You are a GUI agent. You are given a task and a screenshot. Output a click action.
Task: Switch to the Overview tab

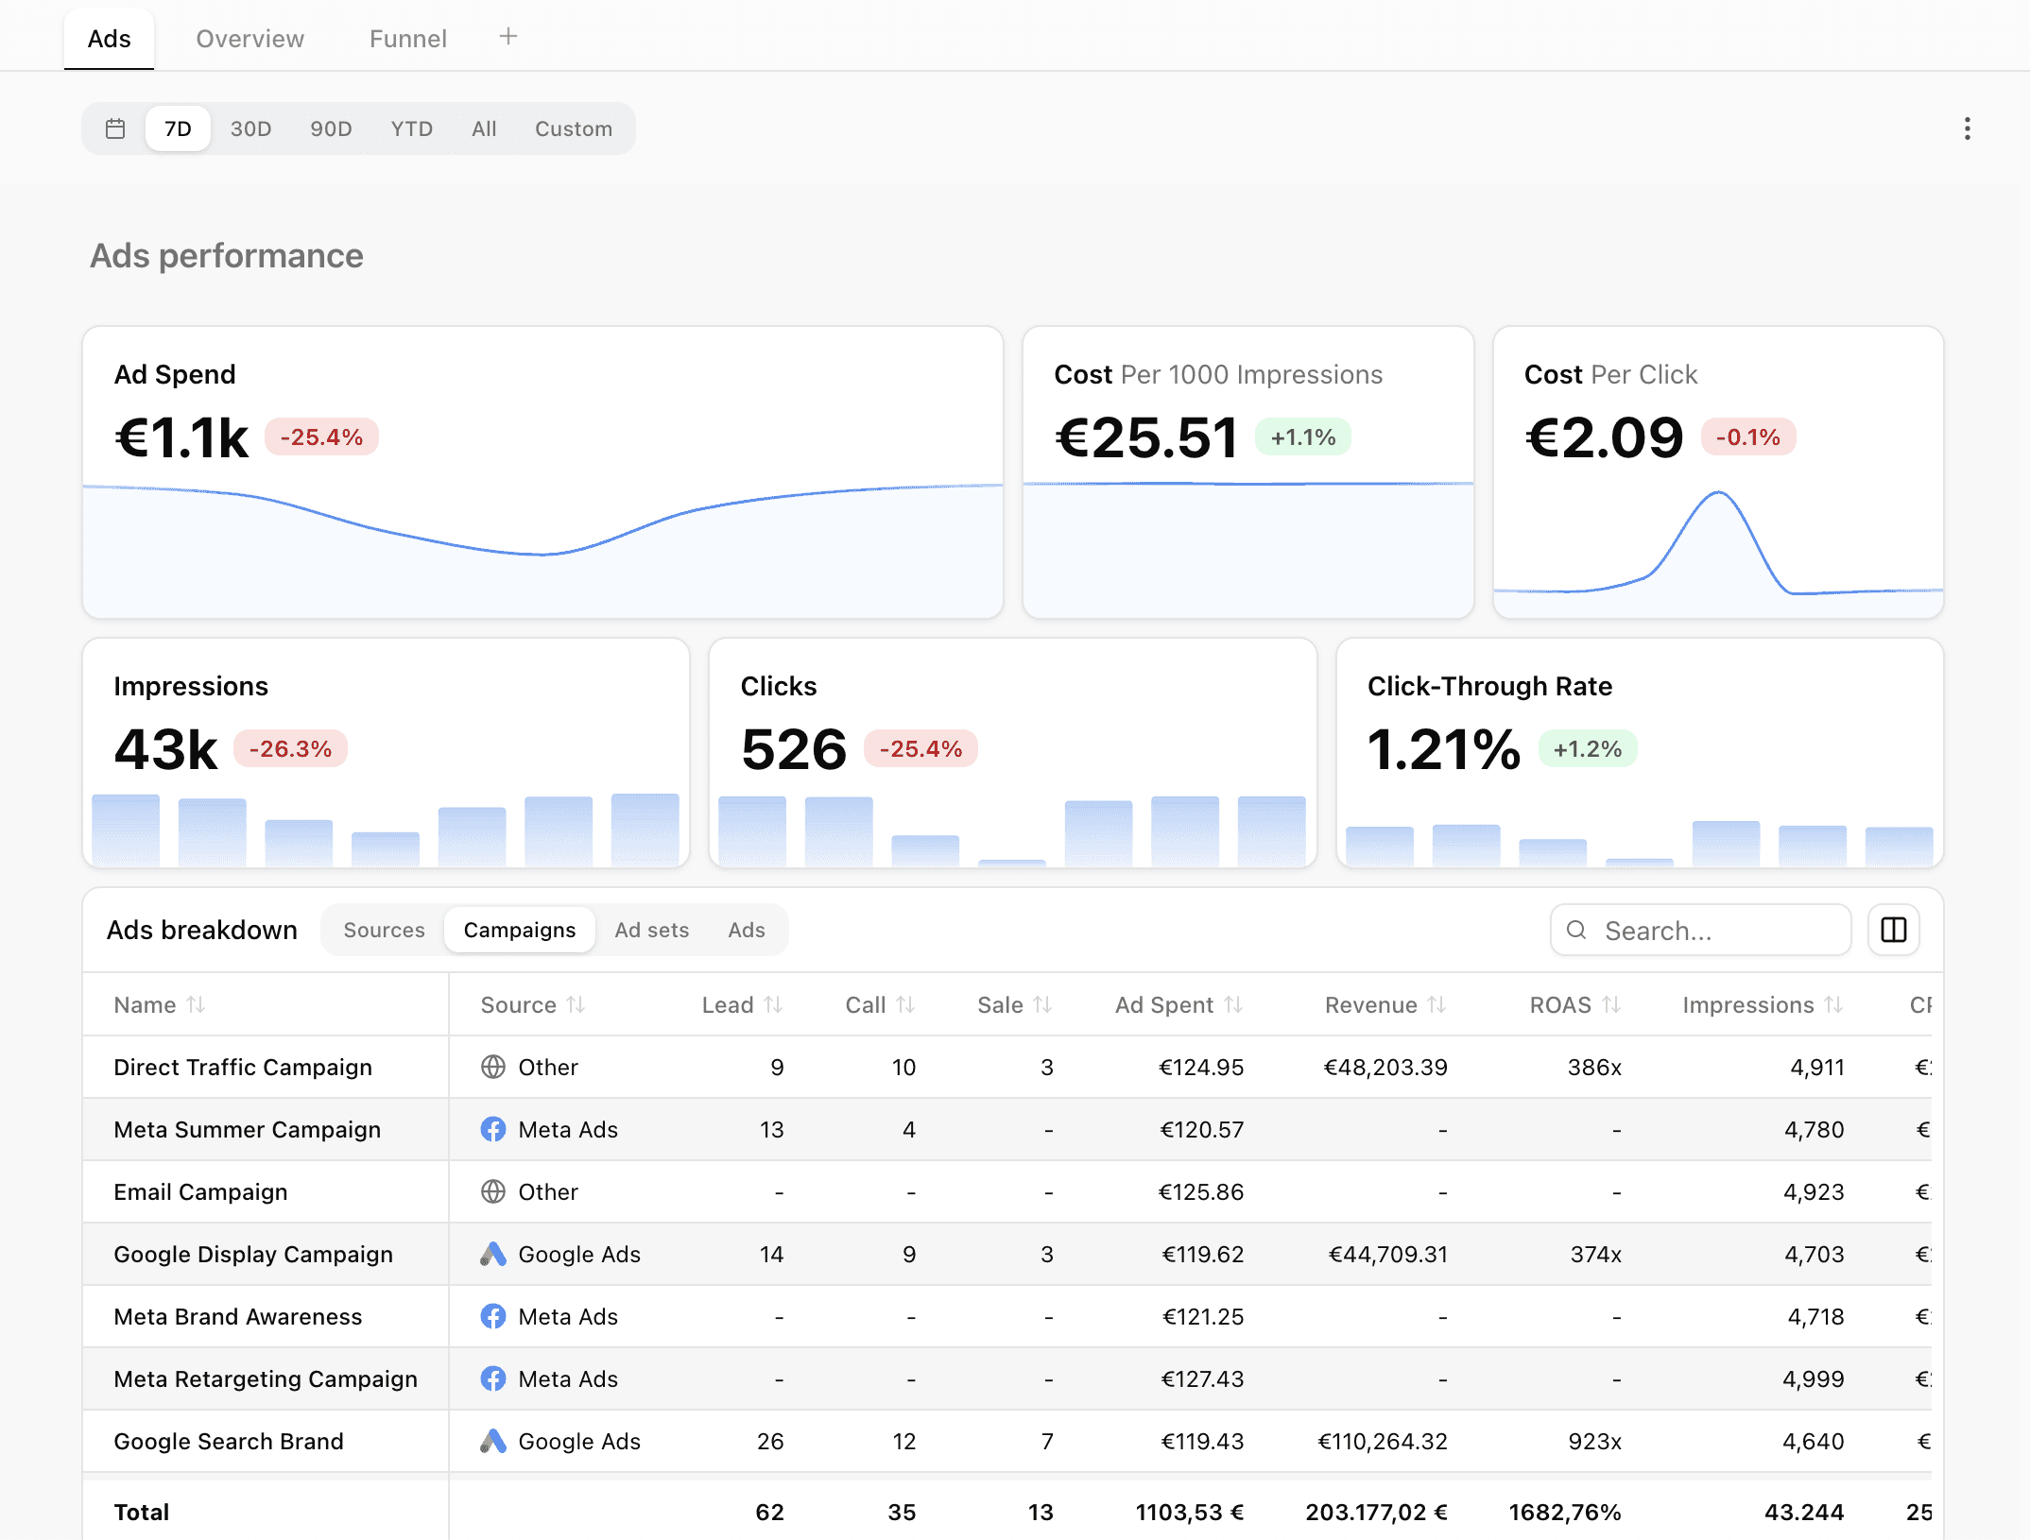[249, 39]
